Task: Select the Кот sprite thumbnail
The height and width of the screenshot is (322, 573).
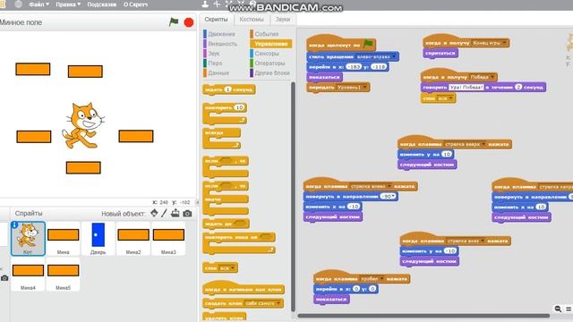Action: point(28,238)
